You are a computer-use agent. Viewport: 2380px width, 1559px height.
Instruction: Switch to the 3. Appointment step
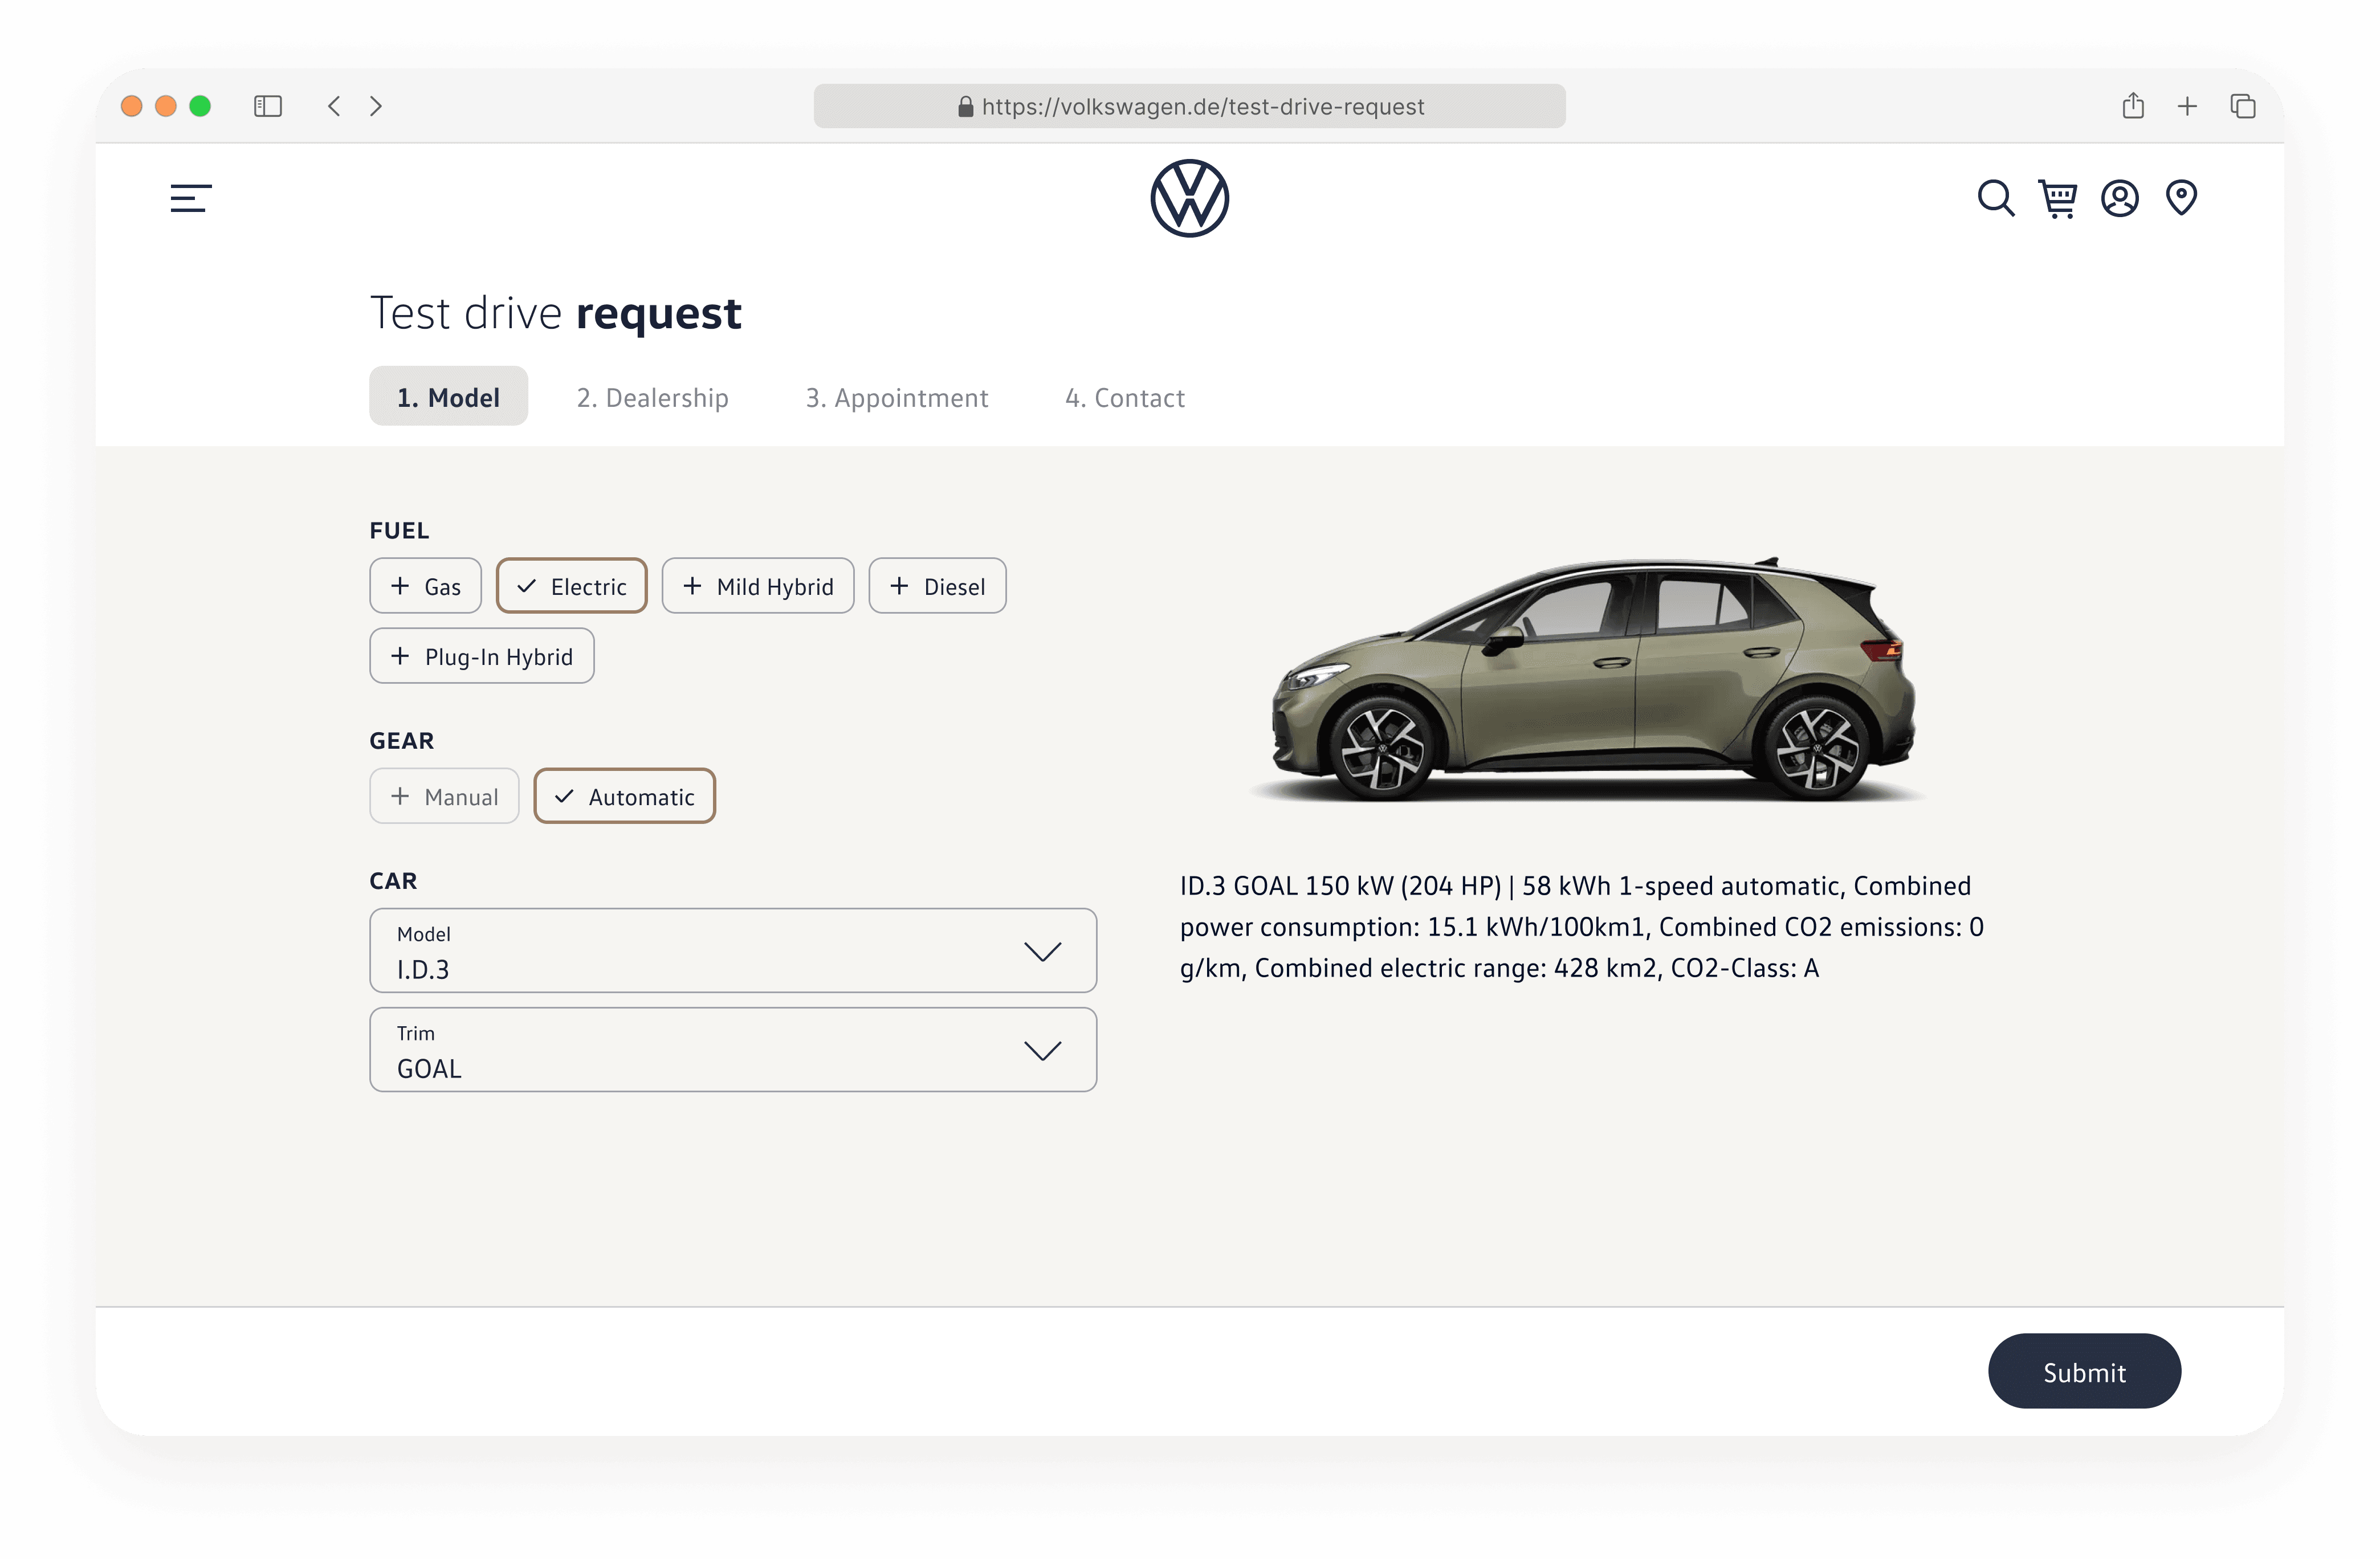pyautogui.click(x=897, y=397)
